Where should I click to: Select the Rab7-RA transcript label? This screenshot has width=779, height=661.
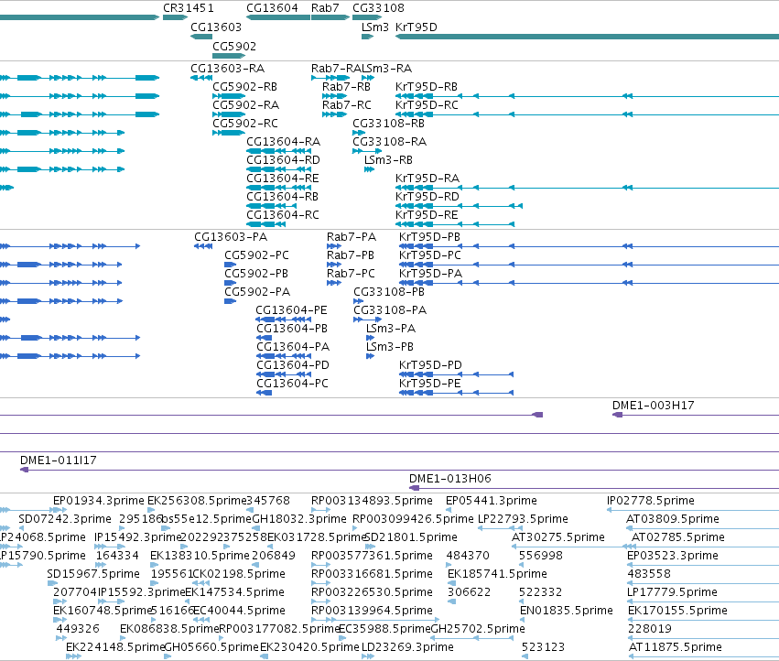336,68
